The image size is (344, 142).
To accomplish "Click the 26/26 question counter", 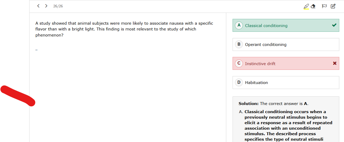I will click(58, 6).
